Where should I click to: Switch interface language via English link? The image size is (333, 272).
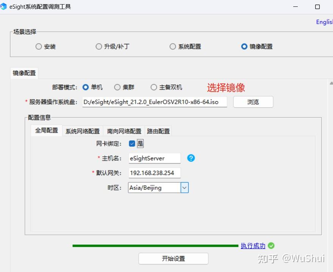(x=324, y=22)
